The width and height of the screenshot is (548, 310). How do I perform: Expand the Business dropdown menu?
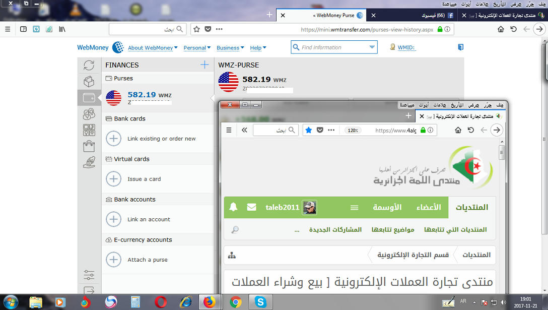point(230,48)
